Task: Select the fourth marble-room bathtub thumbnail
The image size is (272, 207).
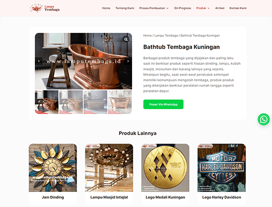Action: tap(120, 102)
